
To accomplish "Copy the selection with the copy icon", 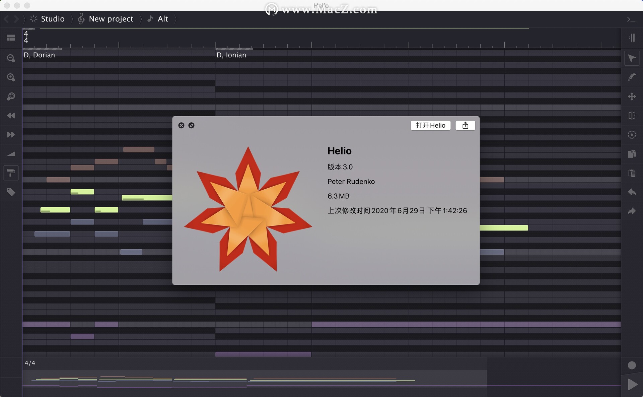I will point(632,154).
